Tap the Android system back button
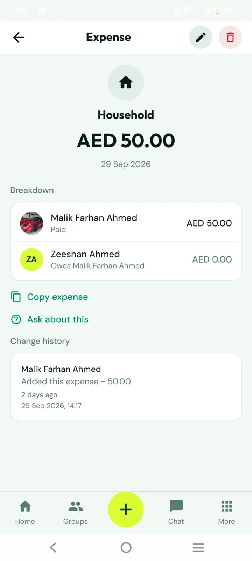This screenshot has width=252, height=561. (x=53, y=547)
